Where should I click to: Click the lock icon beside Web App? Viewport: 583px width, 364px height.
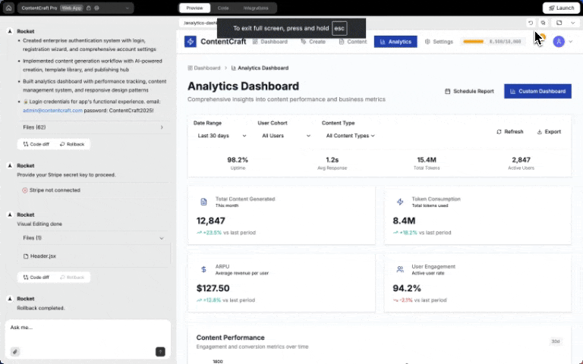89,8
